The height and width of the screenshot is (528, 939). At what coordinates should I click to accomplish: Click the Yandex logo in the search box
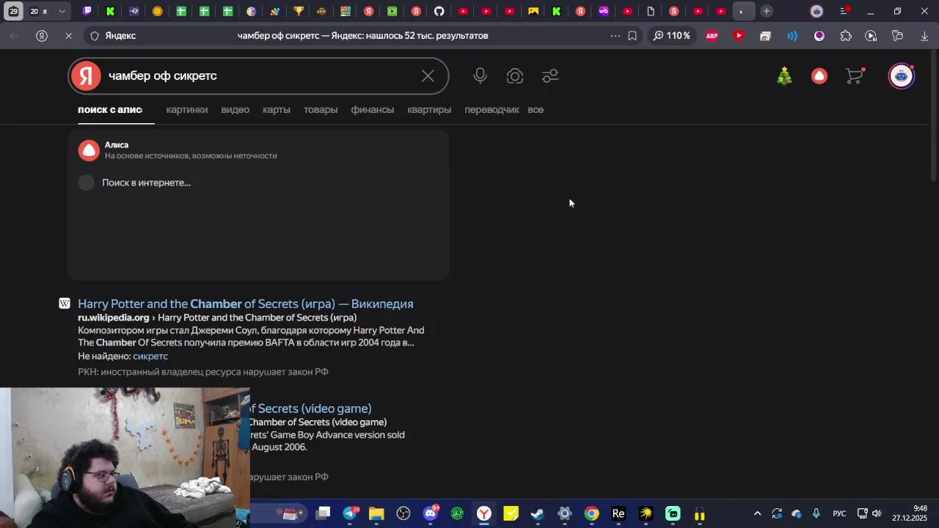coord(86,76)
